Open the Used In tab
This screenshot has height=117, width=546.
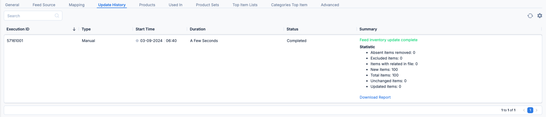coord(175,5)
